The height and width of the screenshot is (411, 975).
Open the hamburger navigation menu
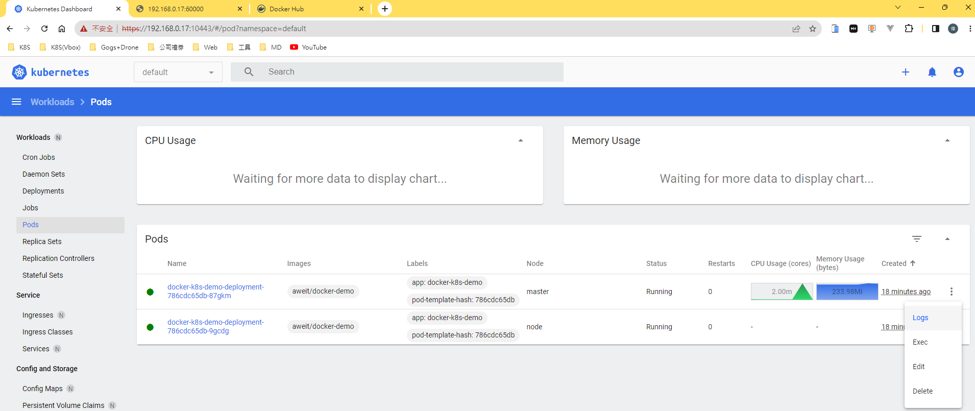click(16, 102)
